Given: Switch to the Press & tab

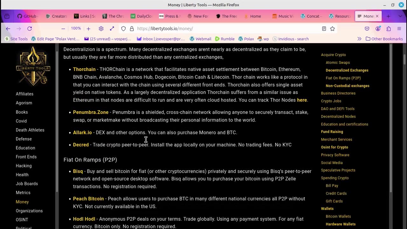Looking at the screenshot, I should 170,16.
